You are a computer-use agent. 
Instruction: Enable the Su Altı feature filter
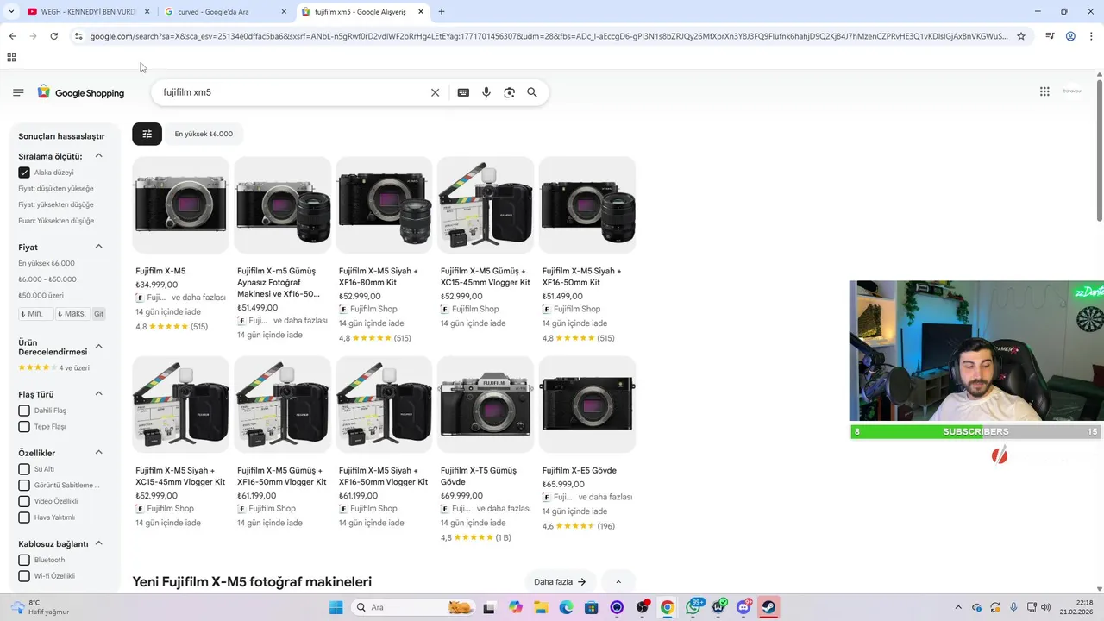coord(24,469)
